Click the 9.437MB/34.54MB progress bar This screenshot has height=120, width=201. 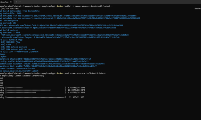[36, 88]
